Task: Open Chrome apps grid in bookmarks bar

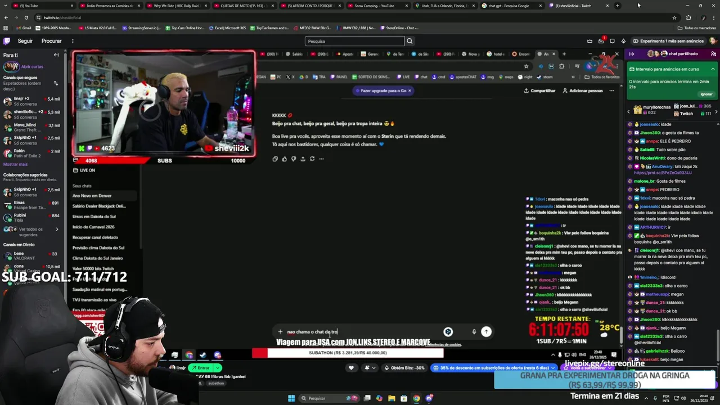Action: tap(6, 28)
